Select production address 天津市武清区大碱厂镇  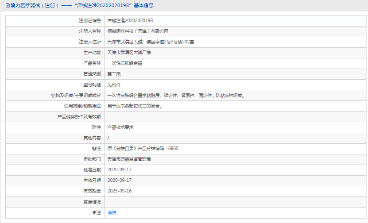click(x=129, y=53)
